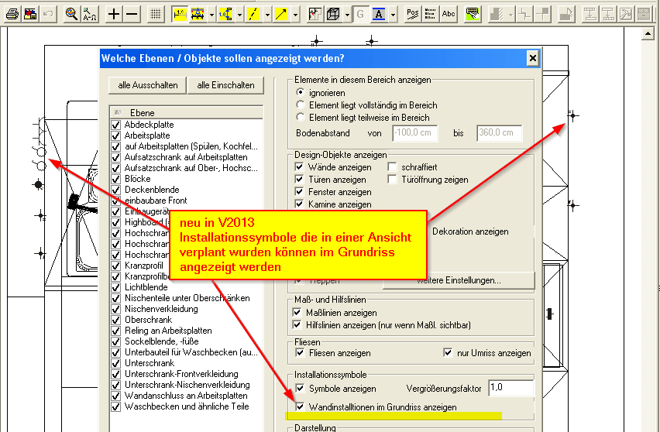Enable the schraffiert checkbox
This screenshot has height=432, width=660.
[x=393, y=167]
